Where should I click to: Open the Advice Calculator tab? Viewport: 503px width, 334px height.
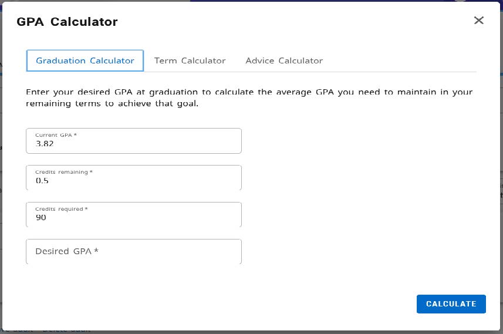tap(284, 60)
